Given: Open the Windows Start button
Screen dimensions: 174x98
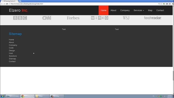Looking at the screenshot, I should (x=2, y=96).
